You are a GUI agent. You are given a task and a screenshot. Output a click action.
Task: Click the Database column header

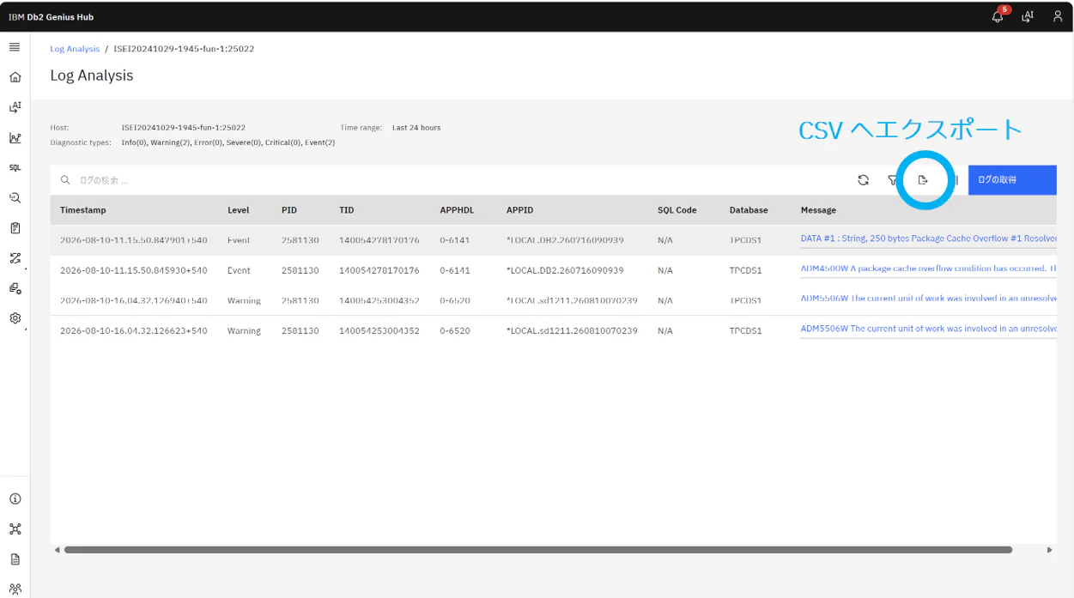click(x=749, y=210)
